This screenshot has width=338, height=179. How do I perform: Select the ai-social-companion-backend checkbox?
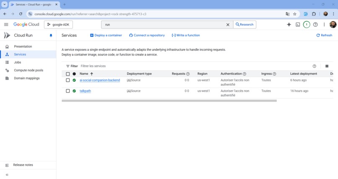pos(68,80)
